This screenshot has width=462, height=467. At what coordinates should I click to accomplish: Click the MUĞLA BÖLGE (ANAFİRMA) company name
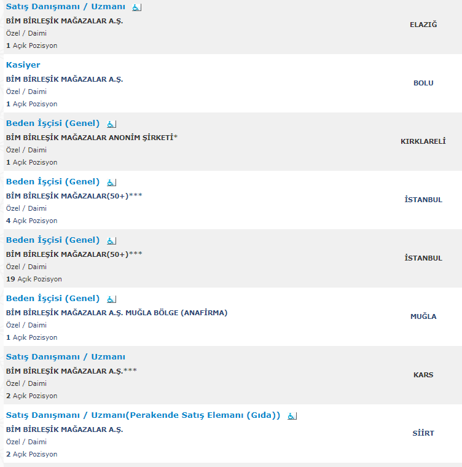click(x=117, y=313)
